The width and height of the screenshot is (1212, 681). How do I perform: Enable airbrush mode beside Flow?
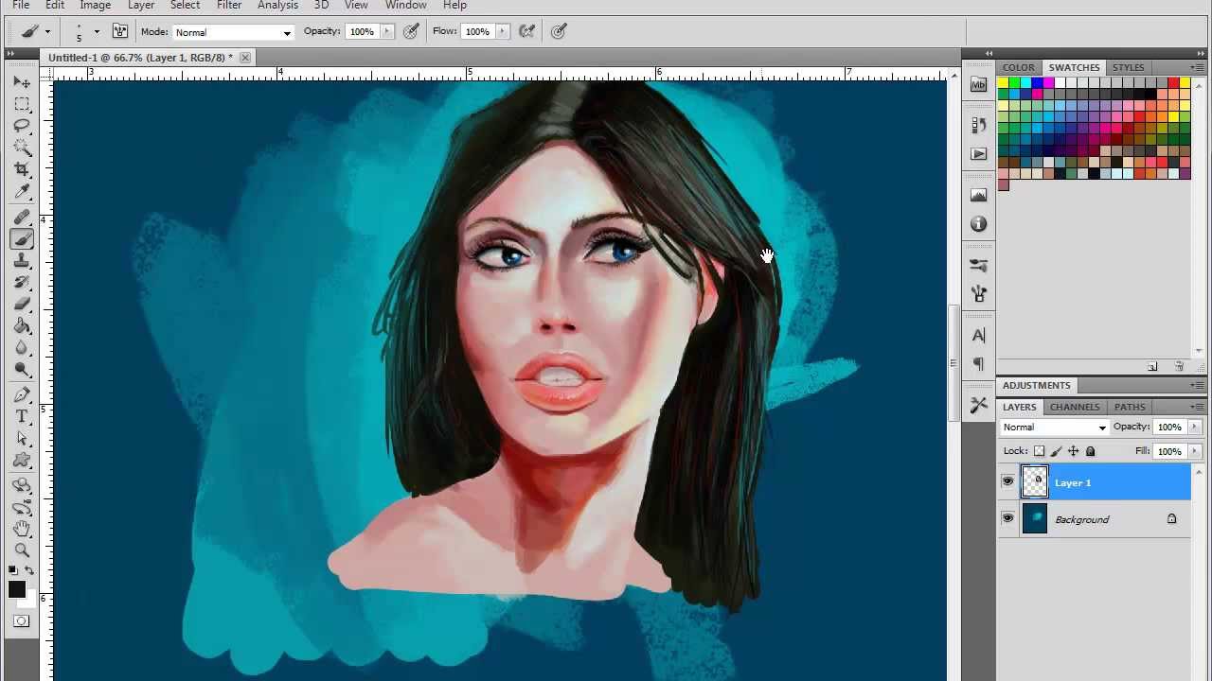click(x=527, y=31)
